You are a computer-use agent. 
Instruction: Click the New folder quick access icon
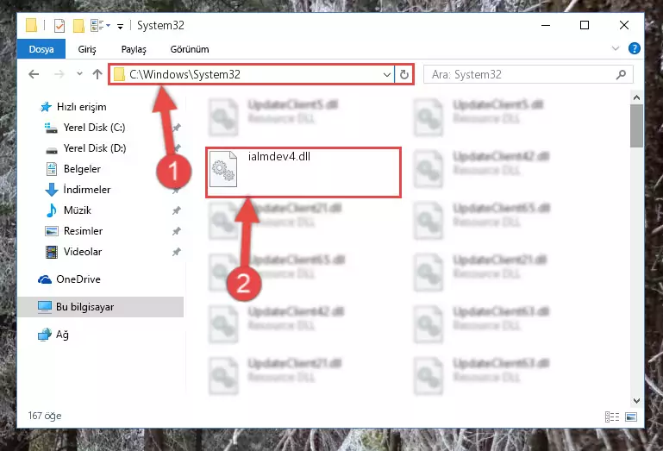coord(78,26)
